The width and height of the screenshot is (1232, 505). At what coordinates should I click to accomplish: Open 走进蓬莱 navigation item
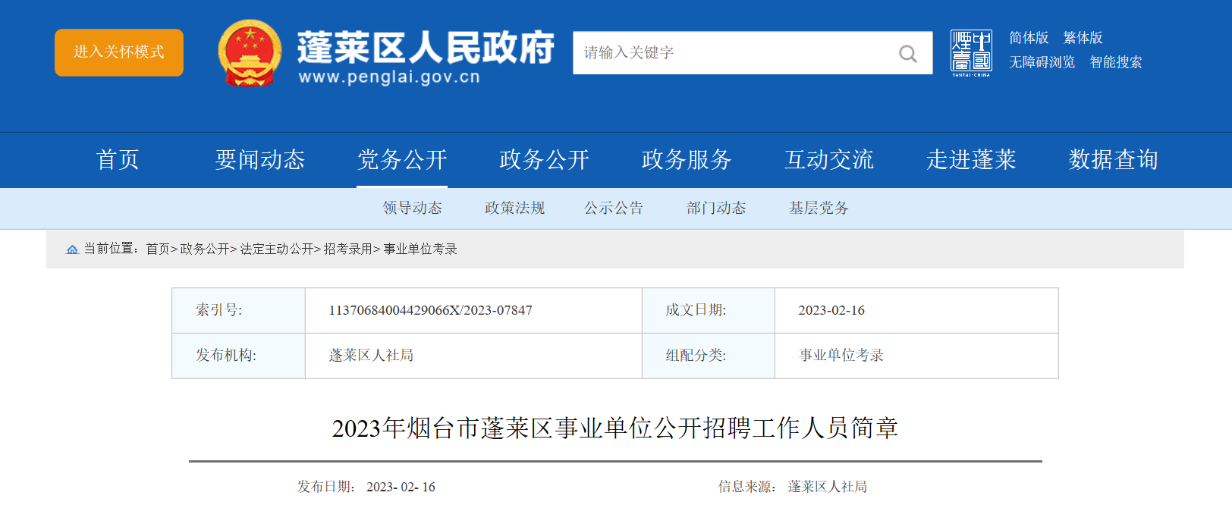[971, 159]
